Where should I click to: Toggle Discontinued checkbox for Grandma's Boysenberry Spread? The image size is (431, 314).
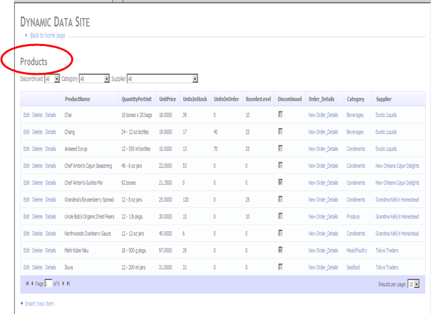(x=281, y=199)
